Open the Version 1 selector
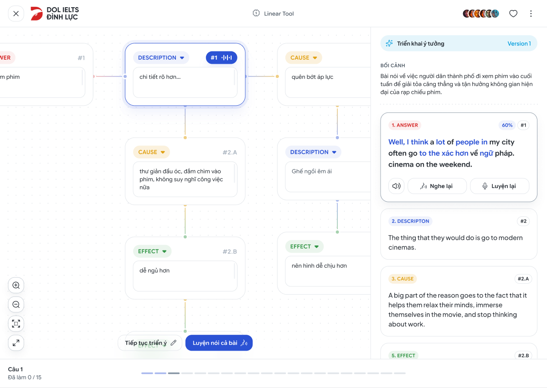 519,44
